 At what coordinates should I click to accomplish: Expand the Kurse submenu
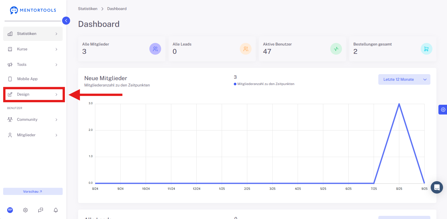click(33, 49)
